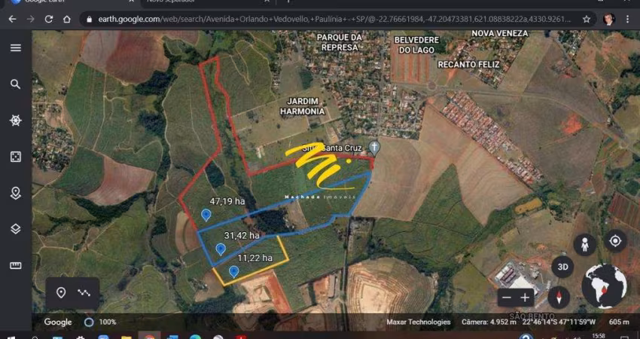Click the Maxar Technologies attribution
640x339 pixels.
click(x=419, y=322)
